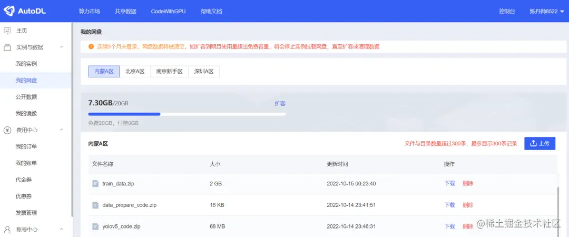Open the 炼丹师8522 account dropdown
The width and height of the screenshot is (569, 237).
(x=546, y=11)
